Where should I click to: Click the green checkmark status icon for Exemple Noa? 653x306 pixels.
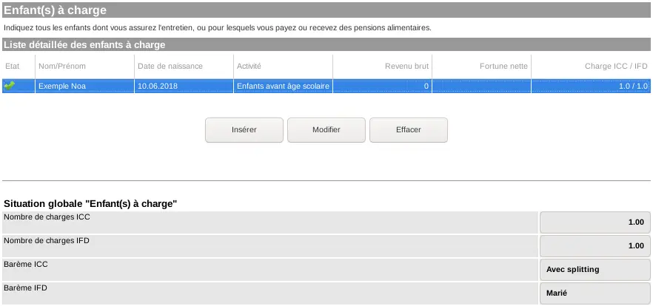click(9, 86)
